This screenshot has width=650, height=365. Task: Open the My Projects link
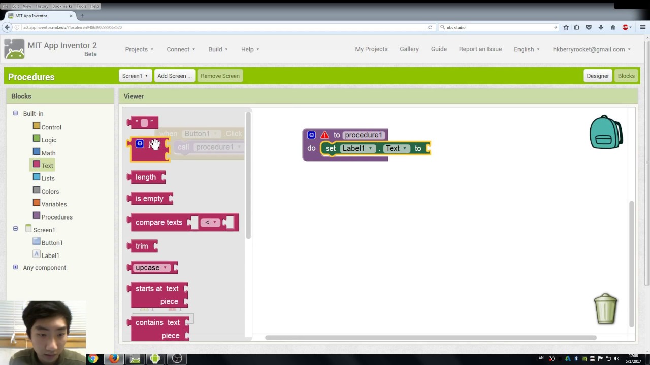click(371, 49)
